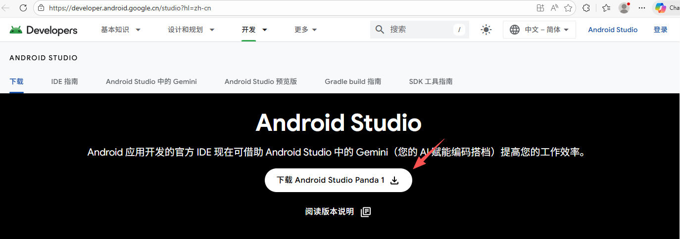Screen dimensions: 680x239
Task: Click the browser back arrow
Action: tap(6, 8)
